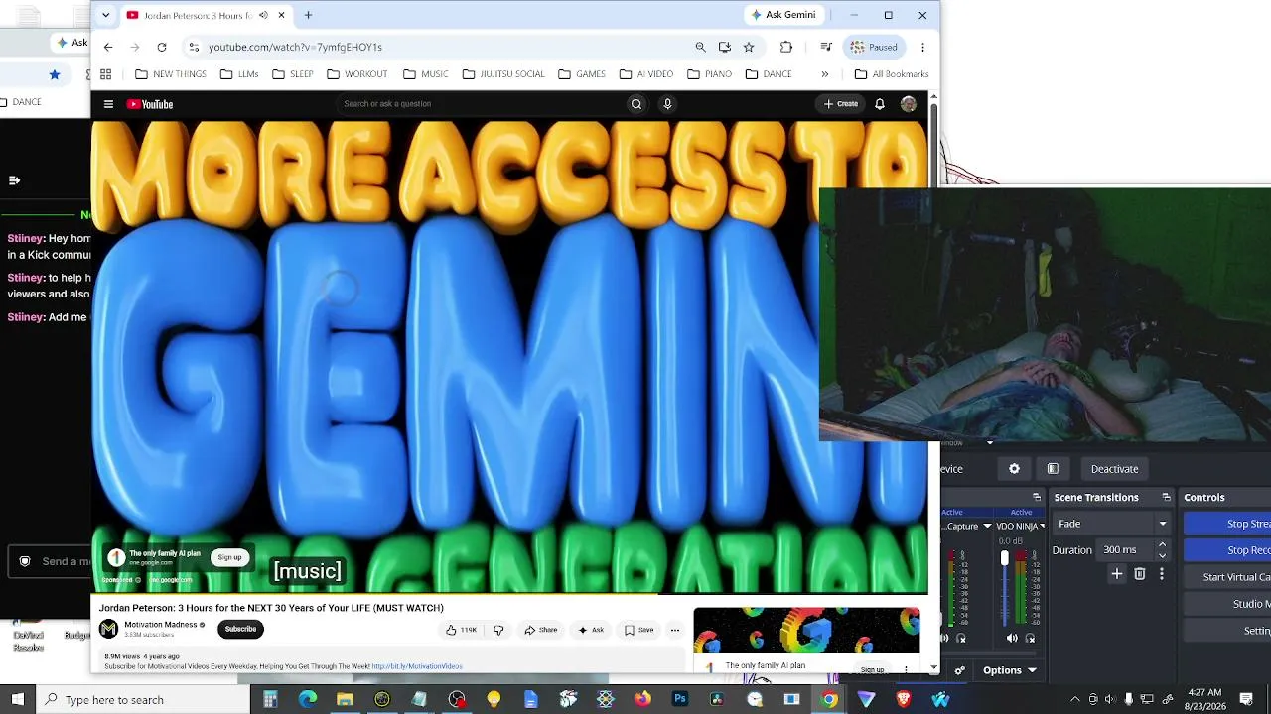The width and height of the screenshot is (1271, 714).
Task: Dislike the Jordan Peterson video
Action: 498,630
